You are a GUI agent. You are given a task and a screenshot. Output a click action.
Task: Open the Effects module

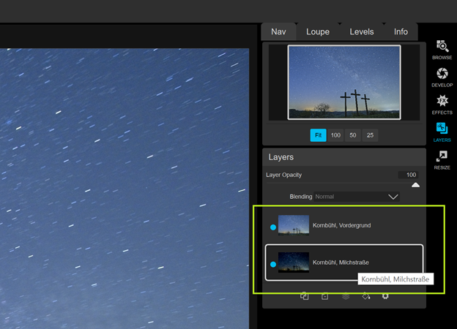pos(442,103)
